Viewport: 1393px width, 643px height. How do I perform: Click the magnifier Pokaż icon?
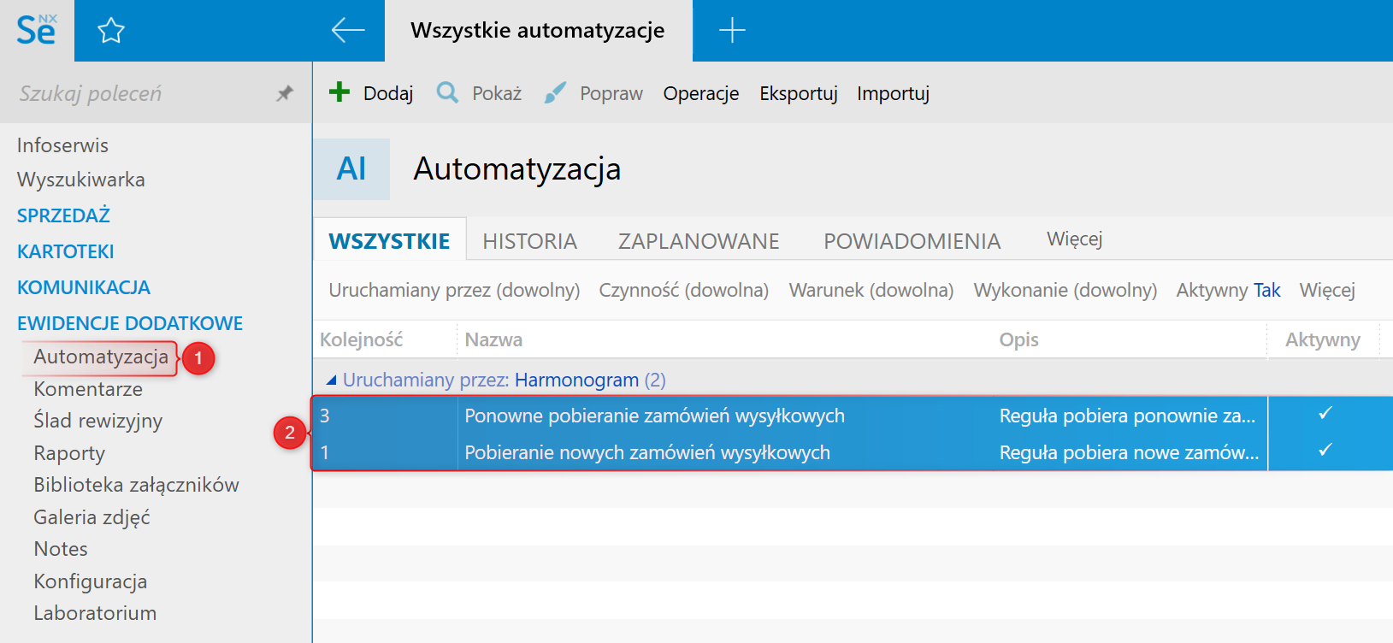click(447, 92)
